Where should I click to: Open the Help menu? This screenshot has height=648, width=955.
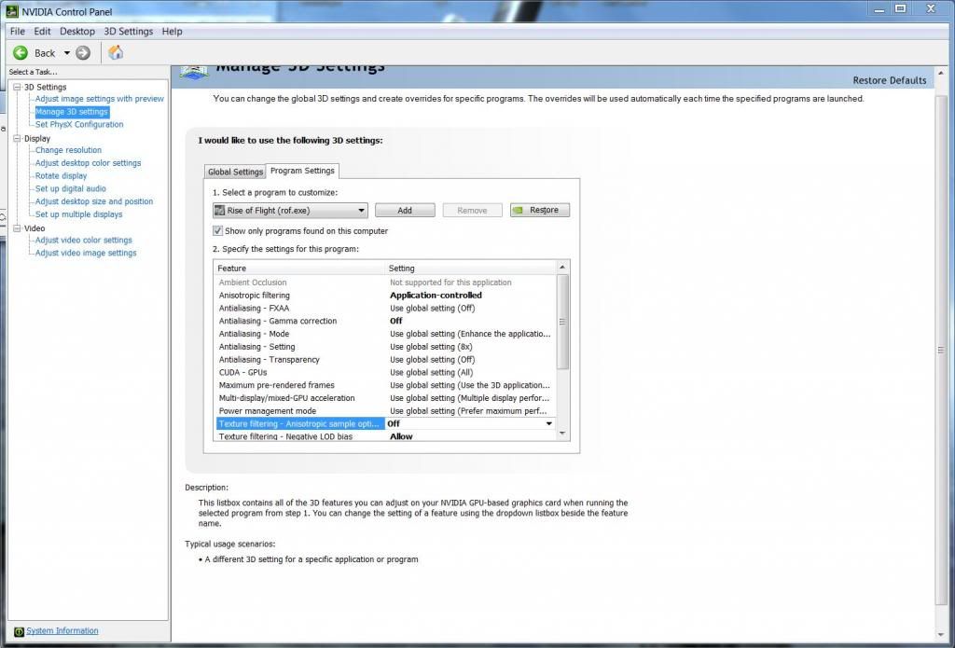(172, 31)
